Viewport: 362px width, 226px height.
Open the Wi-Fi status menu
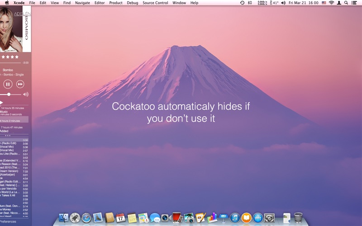click(x=332, y=3)
